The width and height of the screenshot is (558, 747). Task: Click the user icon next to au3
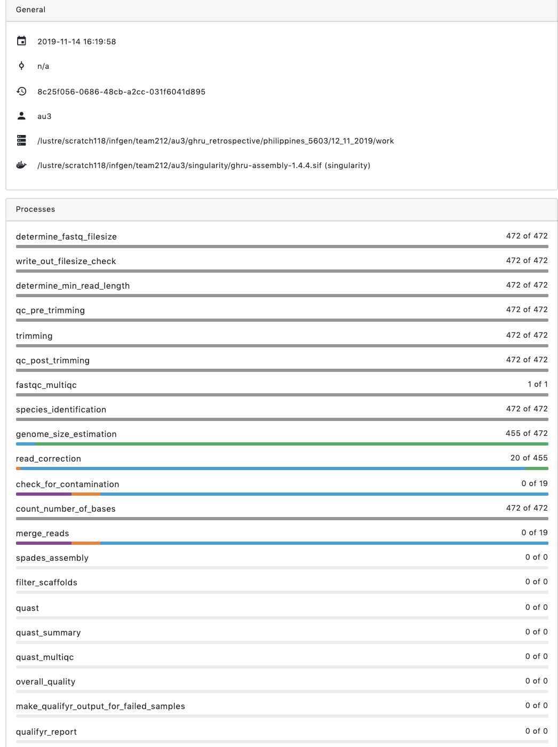point(22,116)
